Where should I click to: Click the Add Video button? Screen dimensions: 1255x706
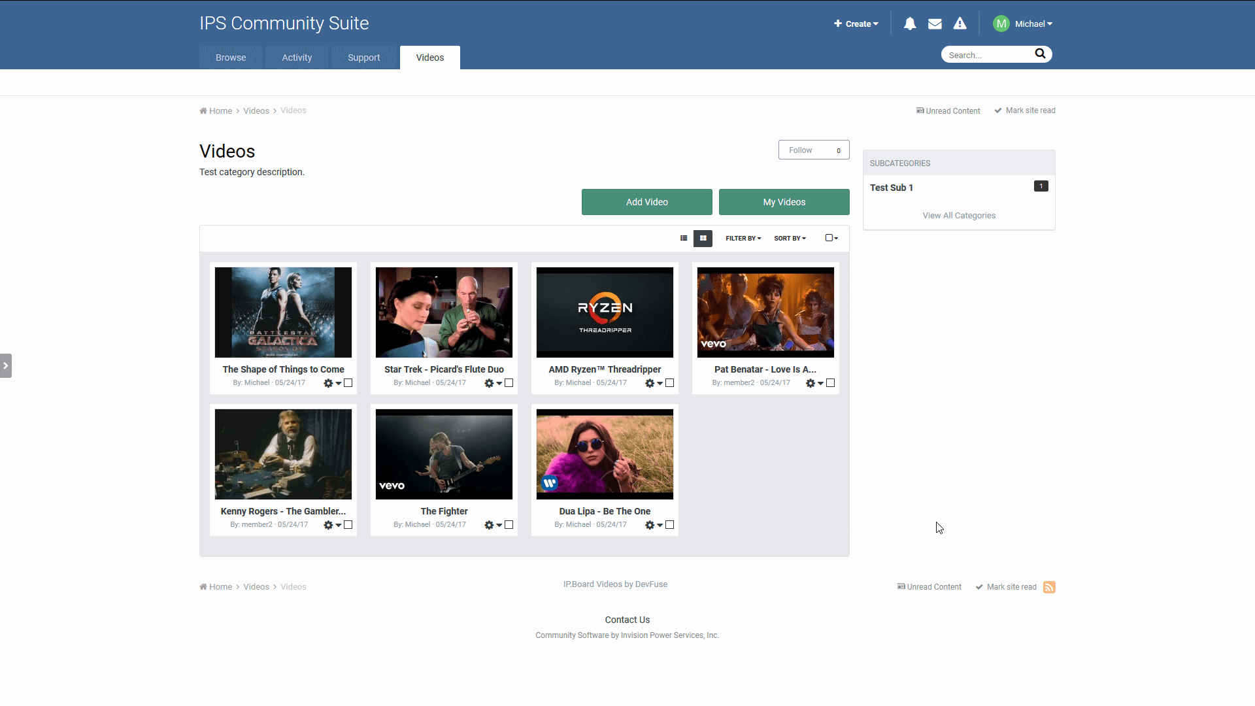click(x=646, y=201)
